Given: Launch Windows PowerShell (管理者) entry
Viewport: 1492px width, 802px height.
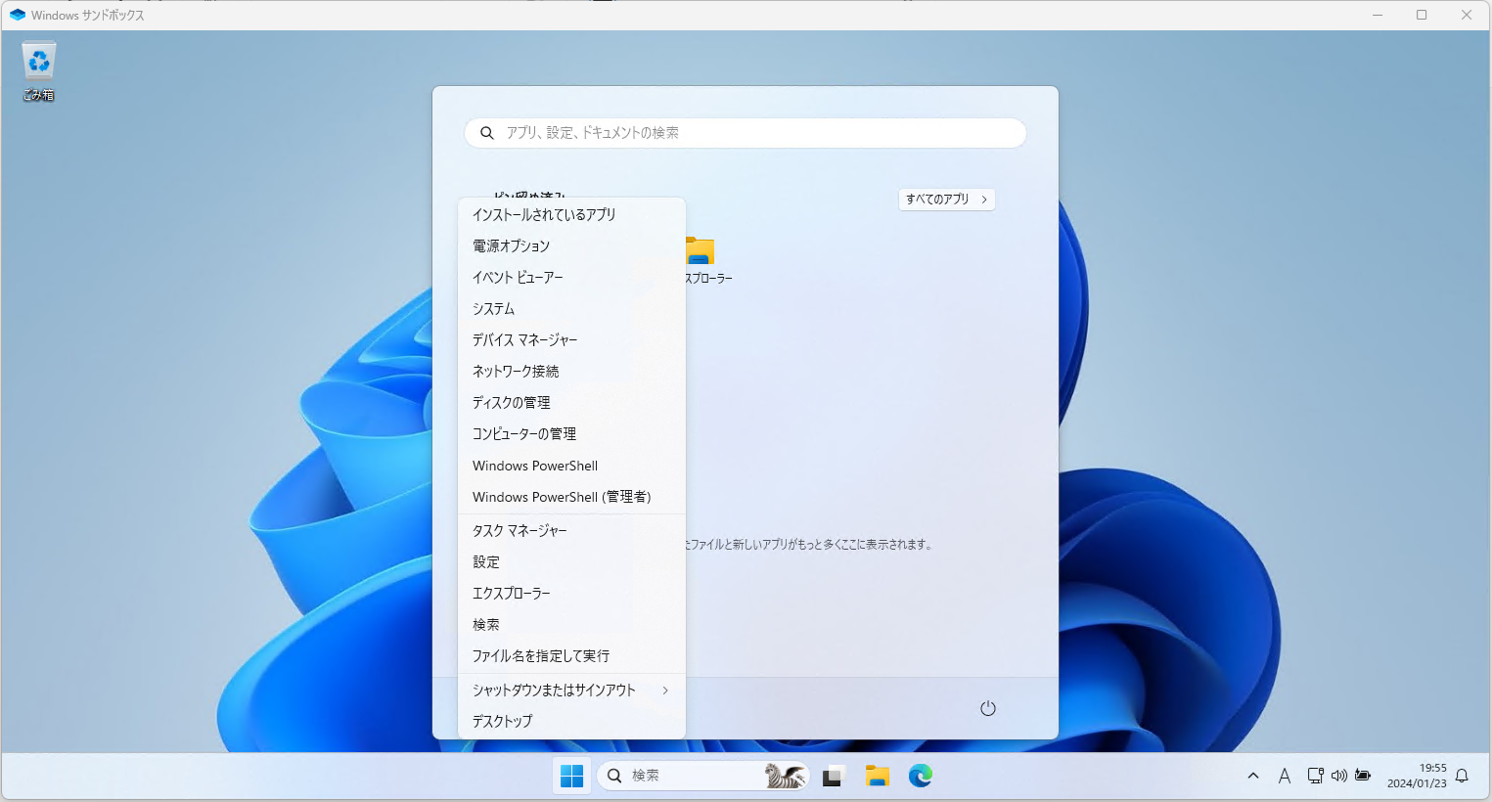Looking at the screenshot, I should [571, 497].
